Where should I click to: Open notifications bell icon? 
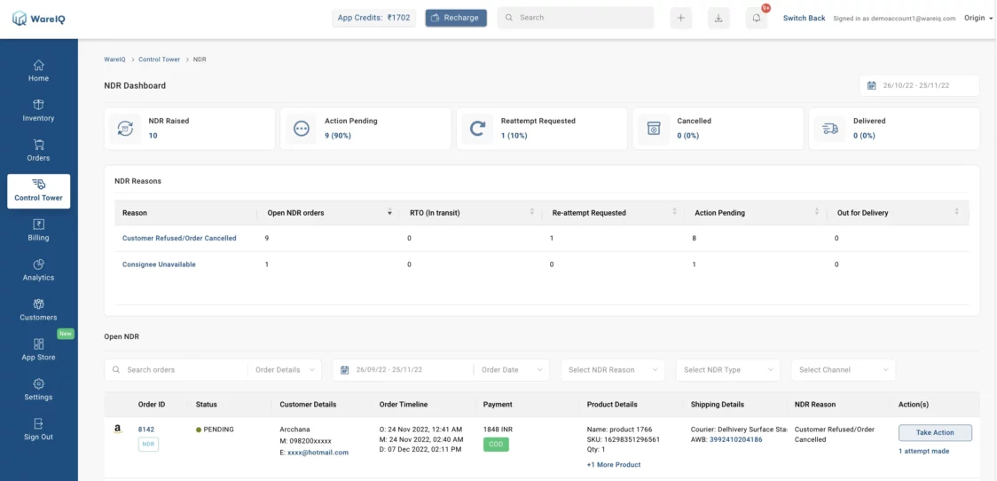pos(757,19)
